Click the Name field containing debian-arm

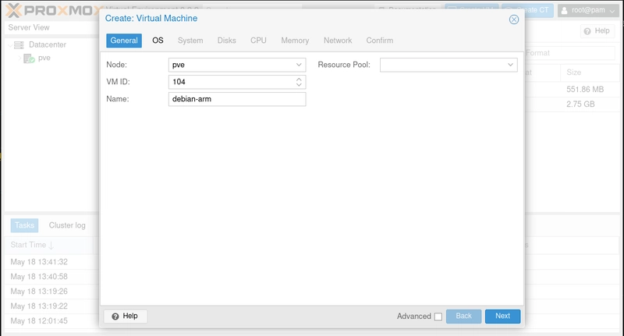tap(236, 99)
